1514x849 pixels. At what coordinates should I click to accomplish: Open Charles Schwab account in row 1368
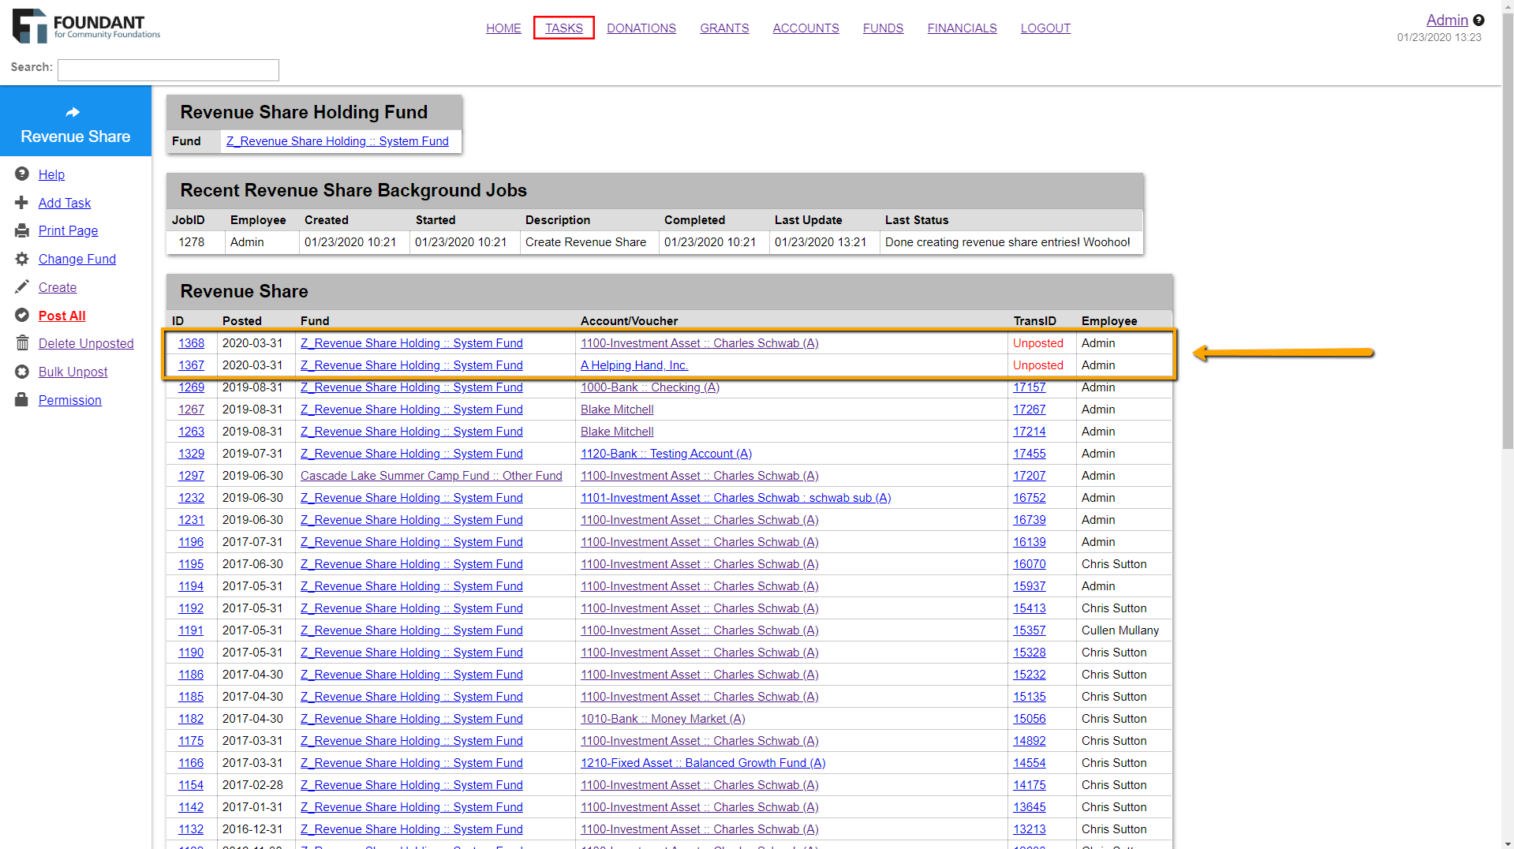point(700,343)
